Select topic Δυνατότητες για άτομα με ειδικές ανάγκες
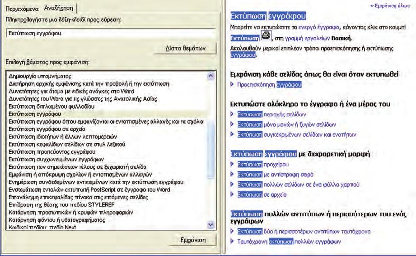The height and width of the screenshot is (256, 416). tap(71, 91)
